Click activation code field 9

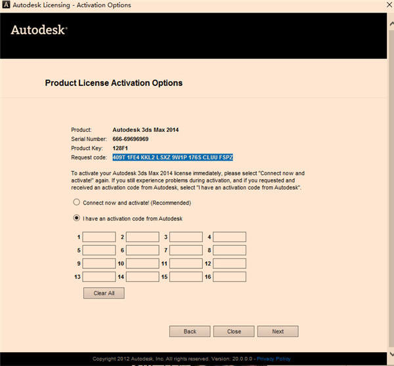99,264
